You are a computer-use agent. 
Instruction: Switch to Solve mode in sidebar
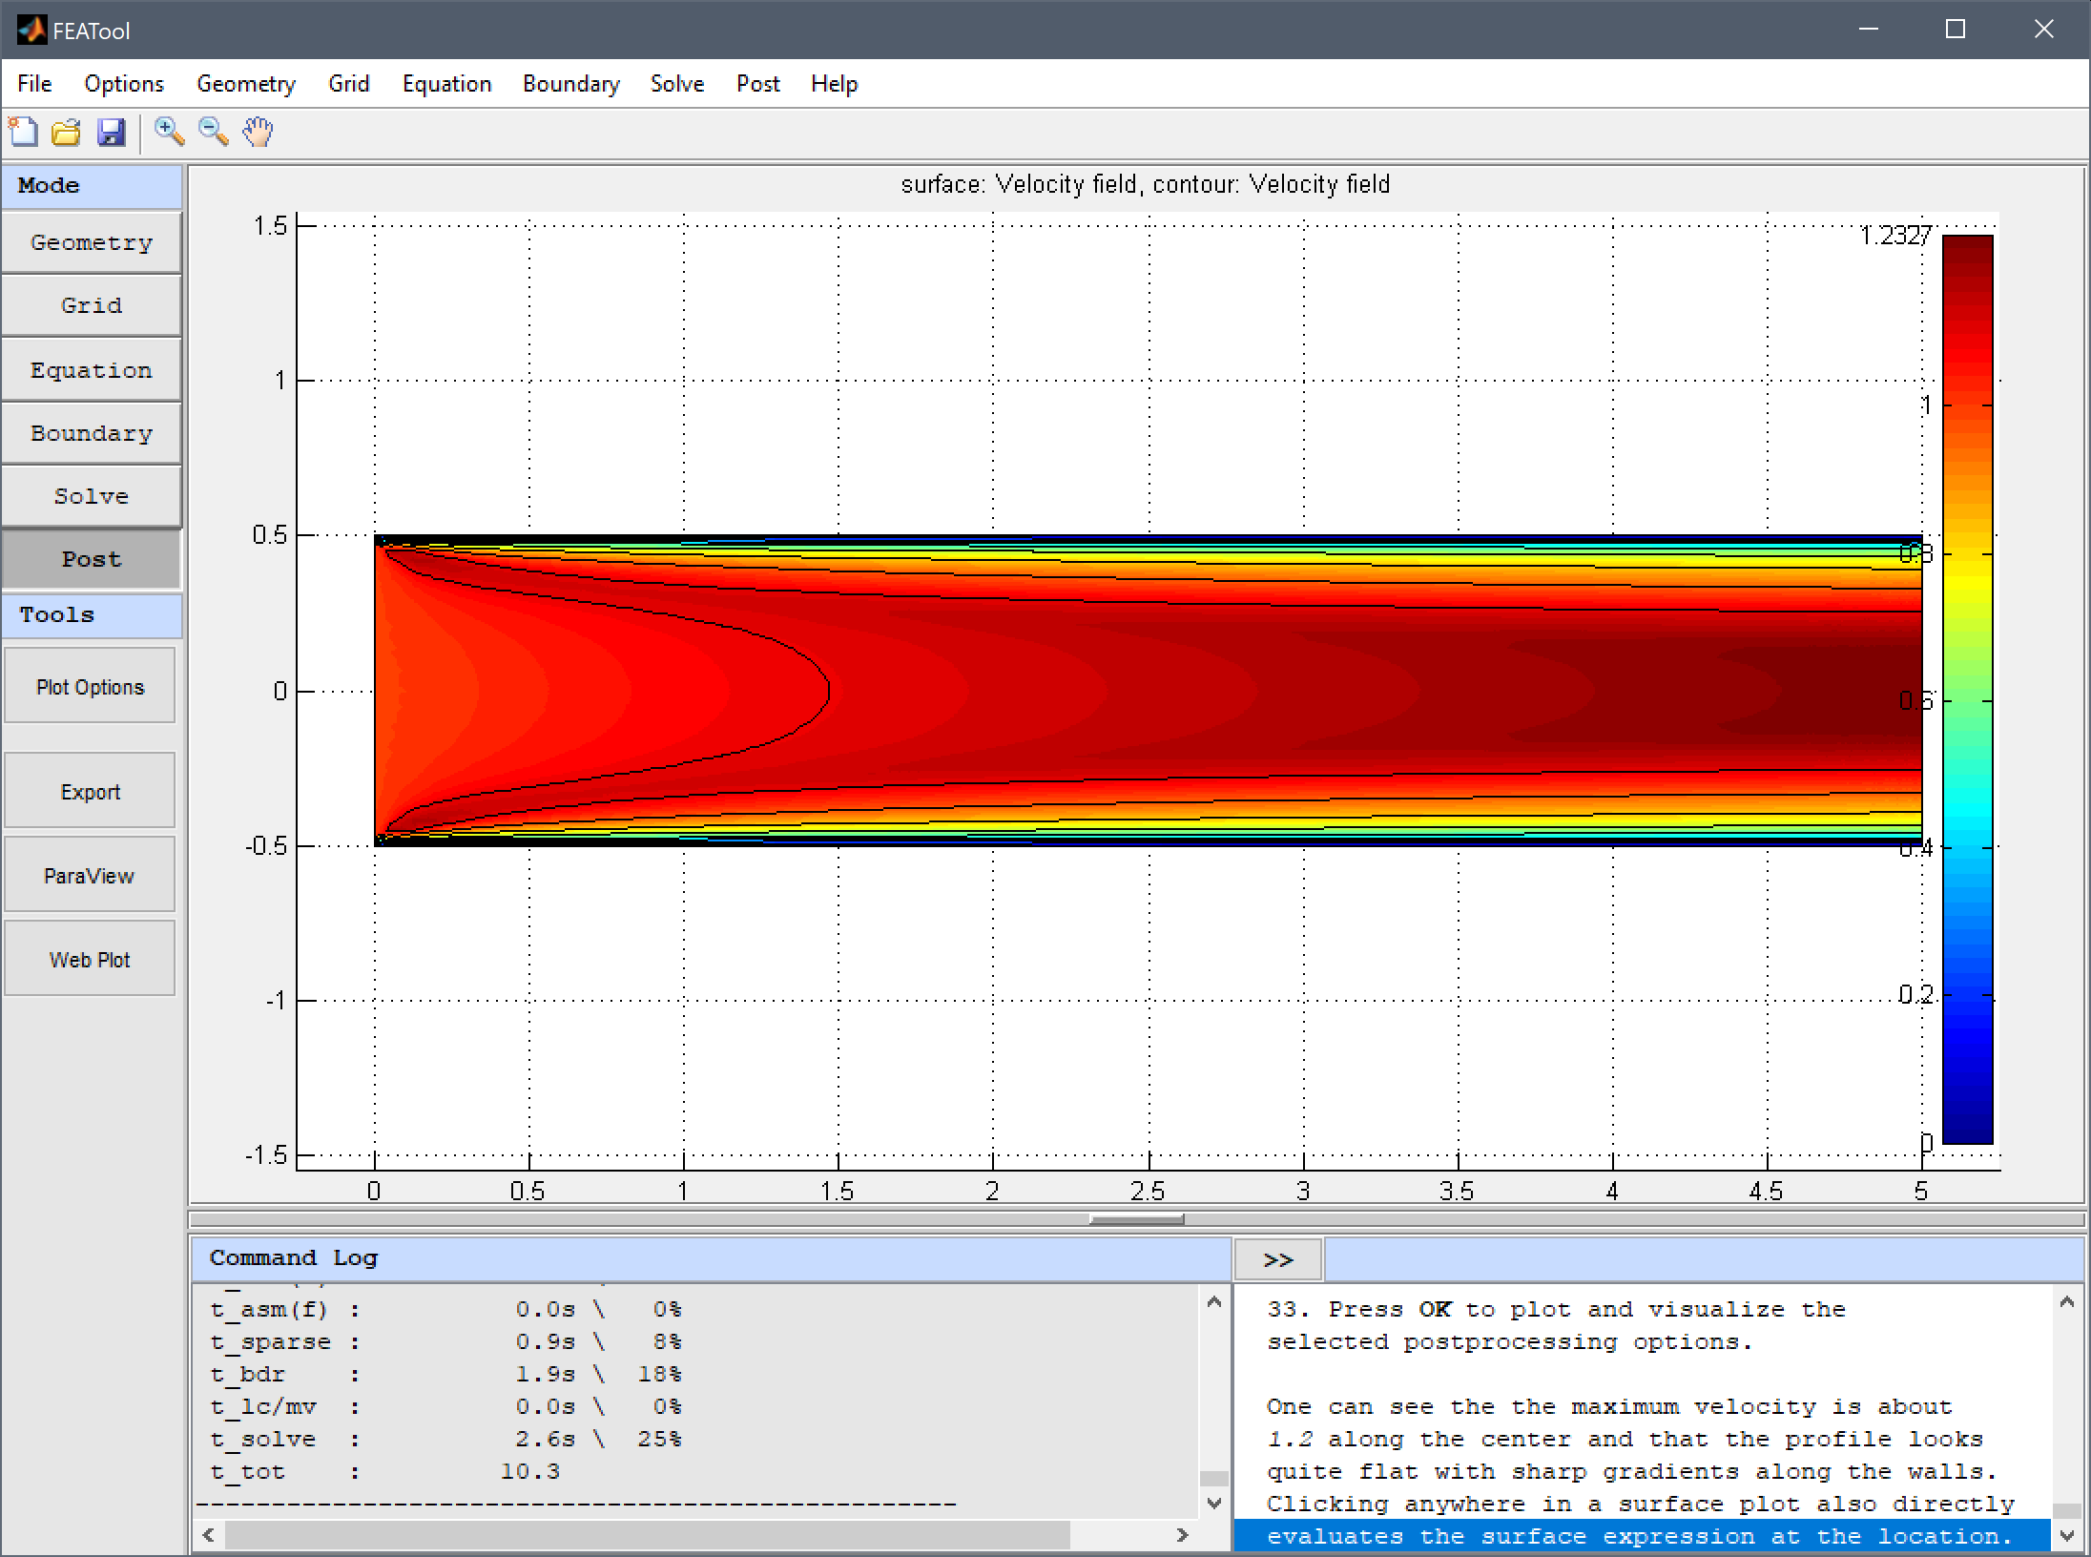92,496
